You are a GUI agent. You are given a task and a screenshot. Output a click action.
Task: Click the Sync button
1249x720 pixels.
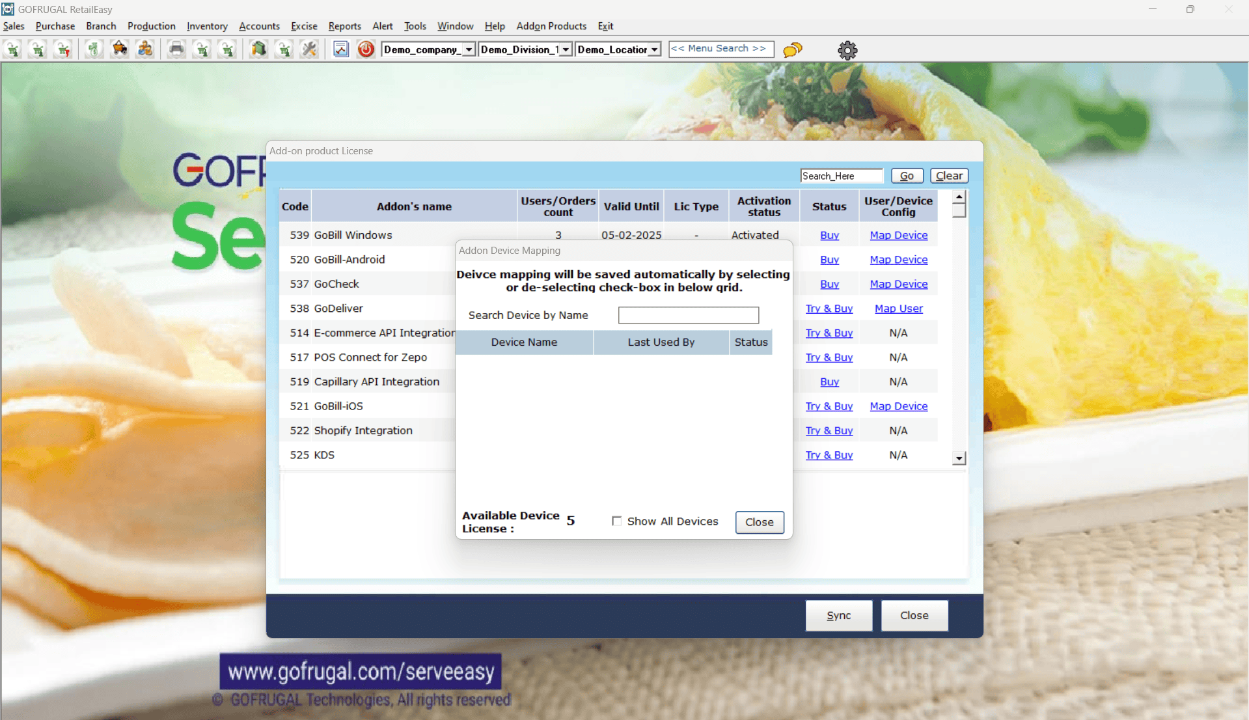(838, 615)
